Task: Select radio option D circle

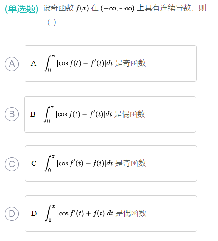Action: [12, 214]
